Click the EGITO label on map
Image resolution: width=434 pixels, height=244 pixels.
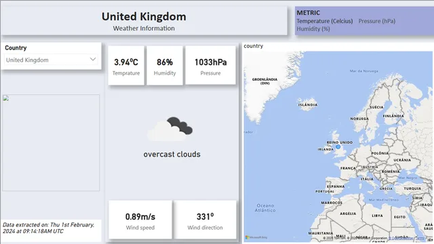399,217
